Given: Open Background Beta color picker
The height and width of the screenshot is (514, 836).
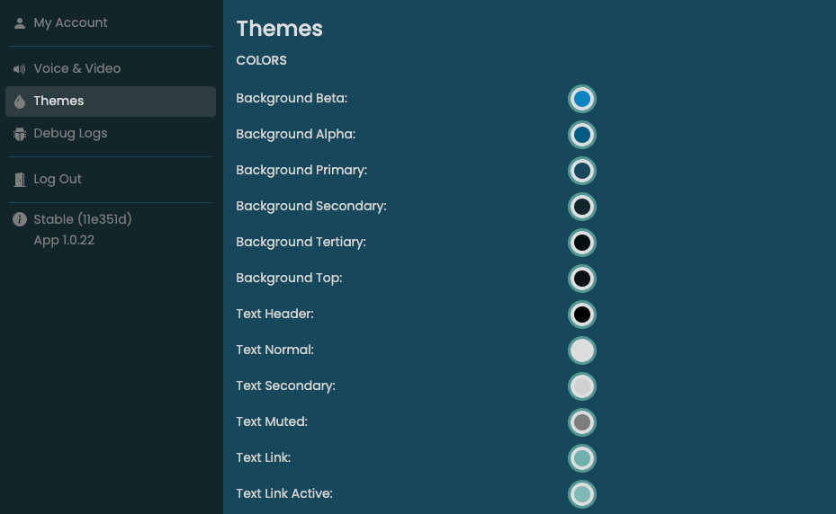Looking at the screenshot, I should (x=582, y=99).
